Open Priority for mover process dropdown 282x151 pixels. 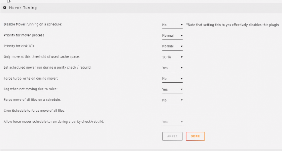coord(172,36)
